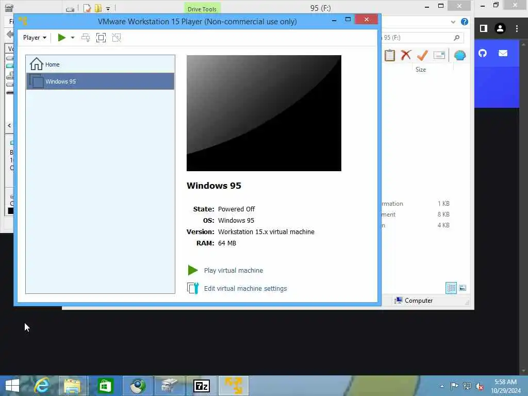Click the 4 KB file size entry
This screenshot has width=528, height=396.
(443, 225)
